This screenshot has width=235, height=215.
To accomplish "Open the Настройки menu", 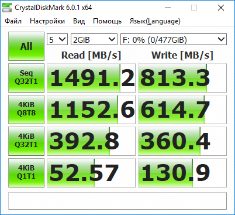I will point(47,21).
